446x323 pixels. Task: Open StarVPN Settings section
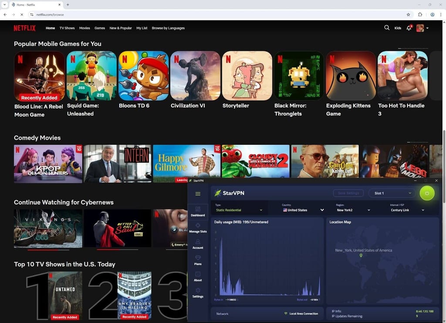198,293
